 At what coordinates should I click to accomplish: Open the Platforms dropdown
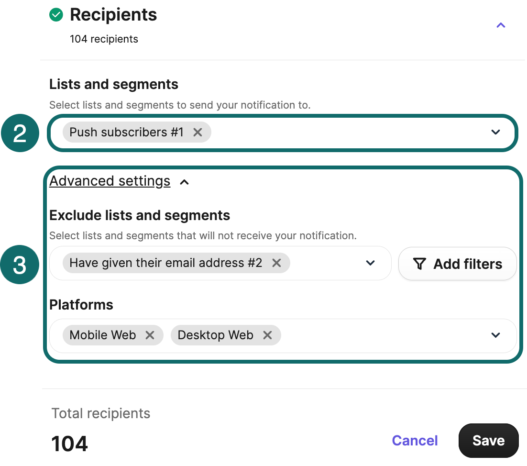click(496, 335)
